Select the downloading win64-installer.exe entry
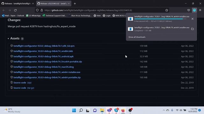204x114 pixels. point(158,19)
